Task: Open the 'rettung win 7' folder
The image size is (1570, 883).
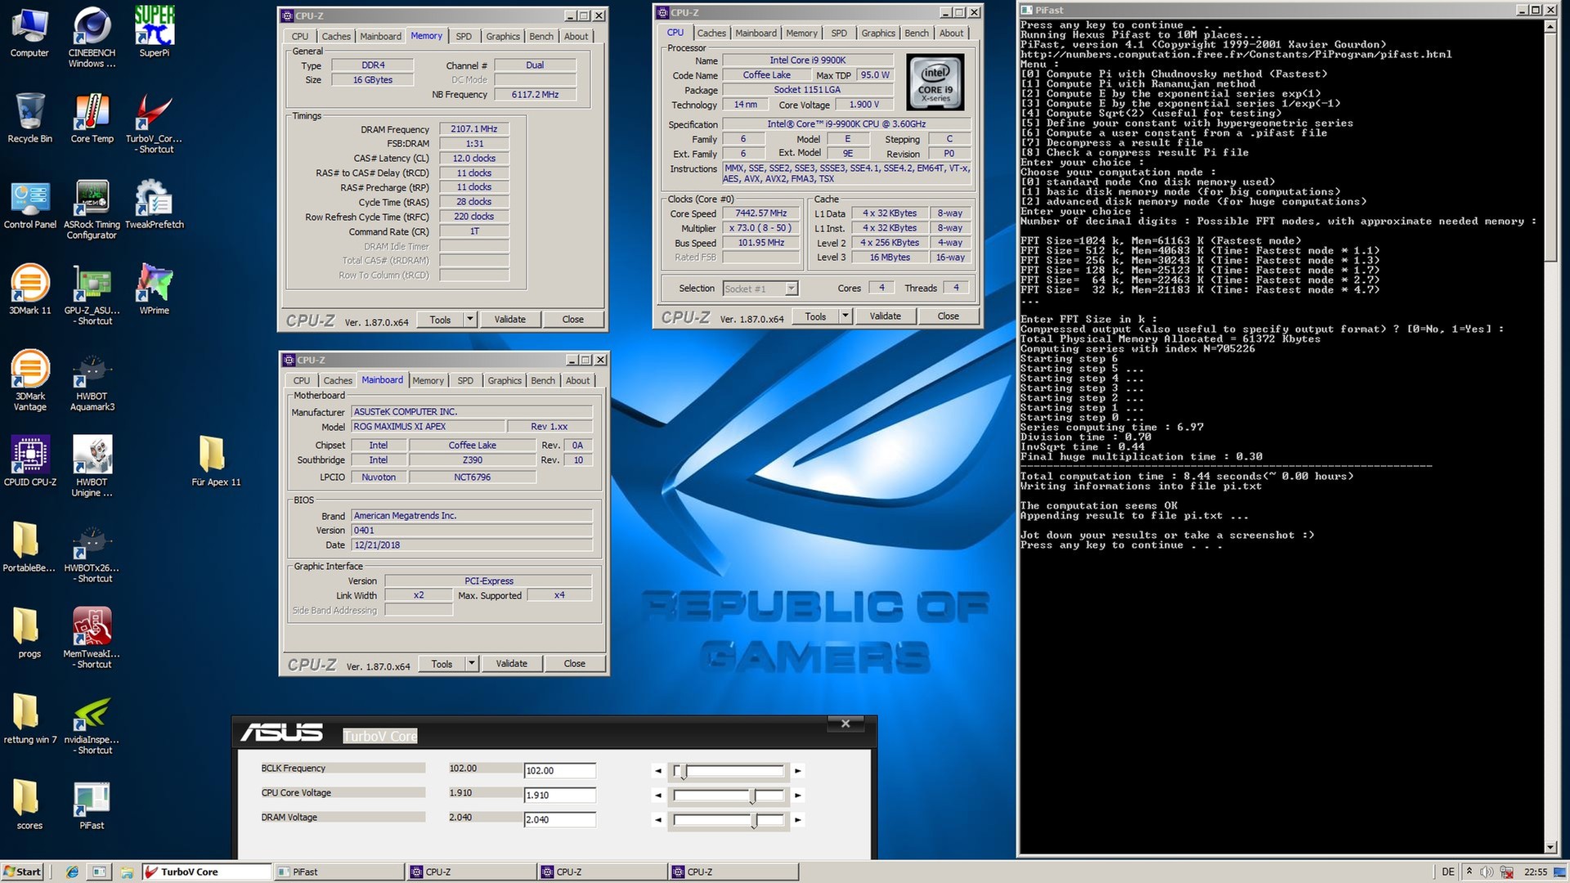Action: [29, 719]
